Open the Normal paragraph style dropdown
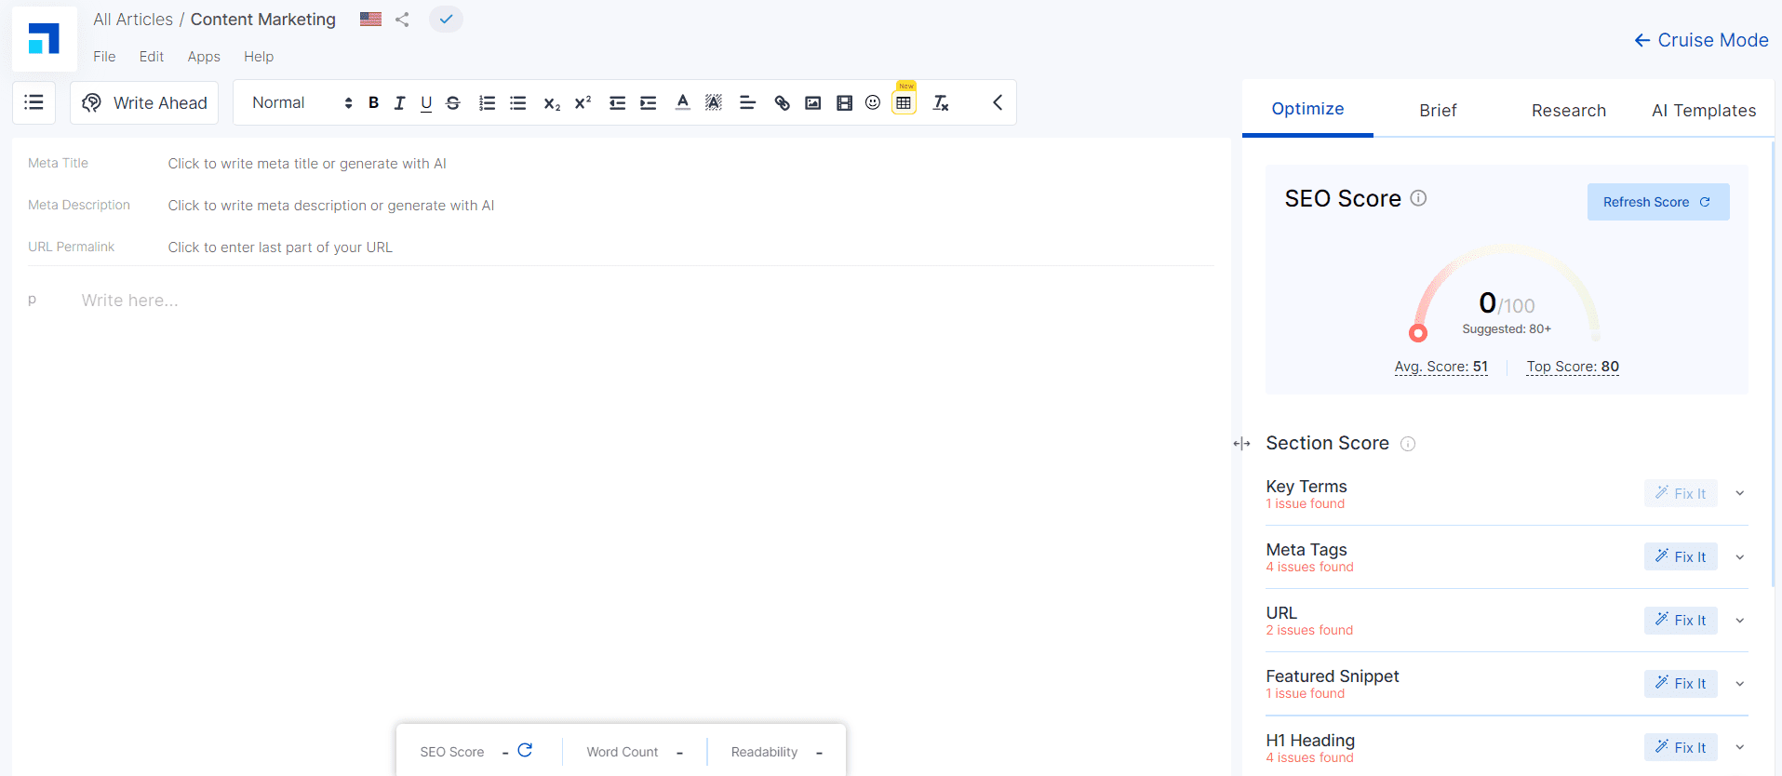Image resolution: width=1782 pixels, height=776 pixels. click(x=301, y=102)
